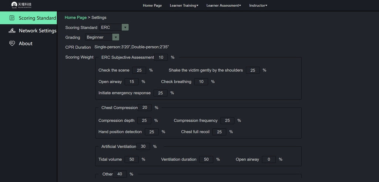Click the About heart icon
The width and height of the screenshot is (379, 182).
tap(12, 43)
